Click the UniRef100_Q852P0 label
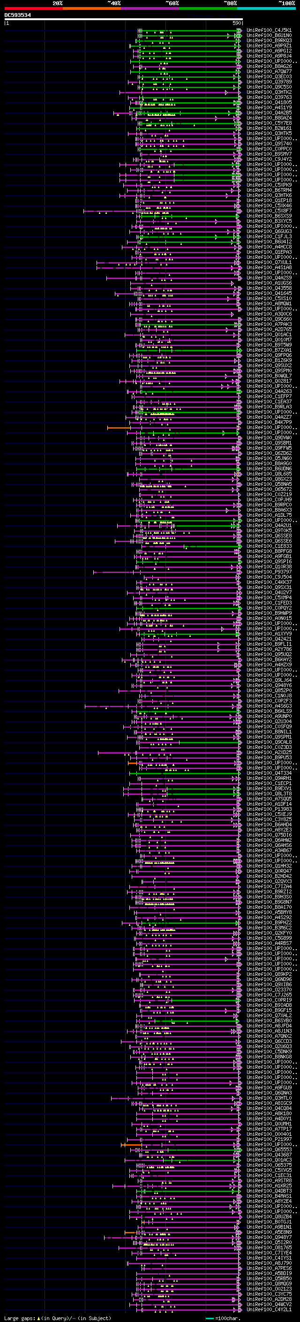The height and width of the screenshot is (1322, 300). coord(269,690)
